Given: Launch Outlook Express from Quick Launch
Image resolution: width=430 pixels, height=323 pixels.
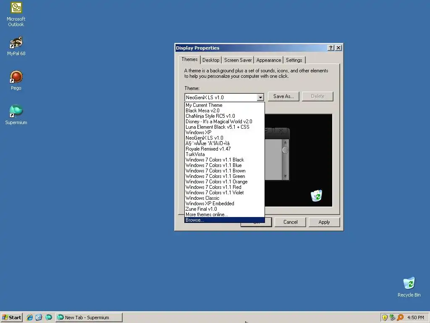Looking at the screenshot, I should 39,318.
